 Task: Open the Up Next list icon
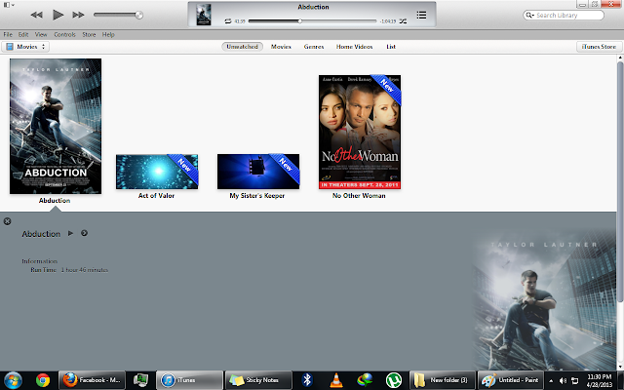(421, 16)
